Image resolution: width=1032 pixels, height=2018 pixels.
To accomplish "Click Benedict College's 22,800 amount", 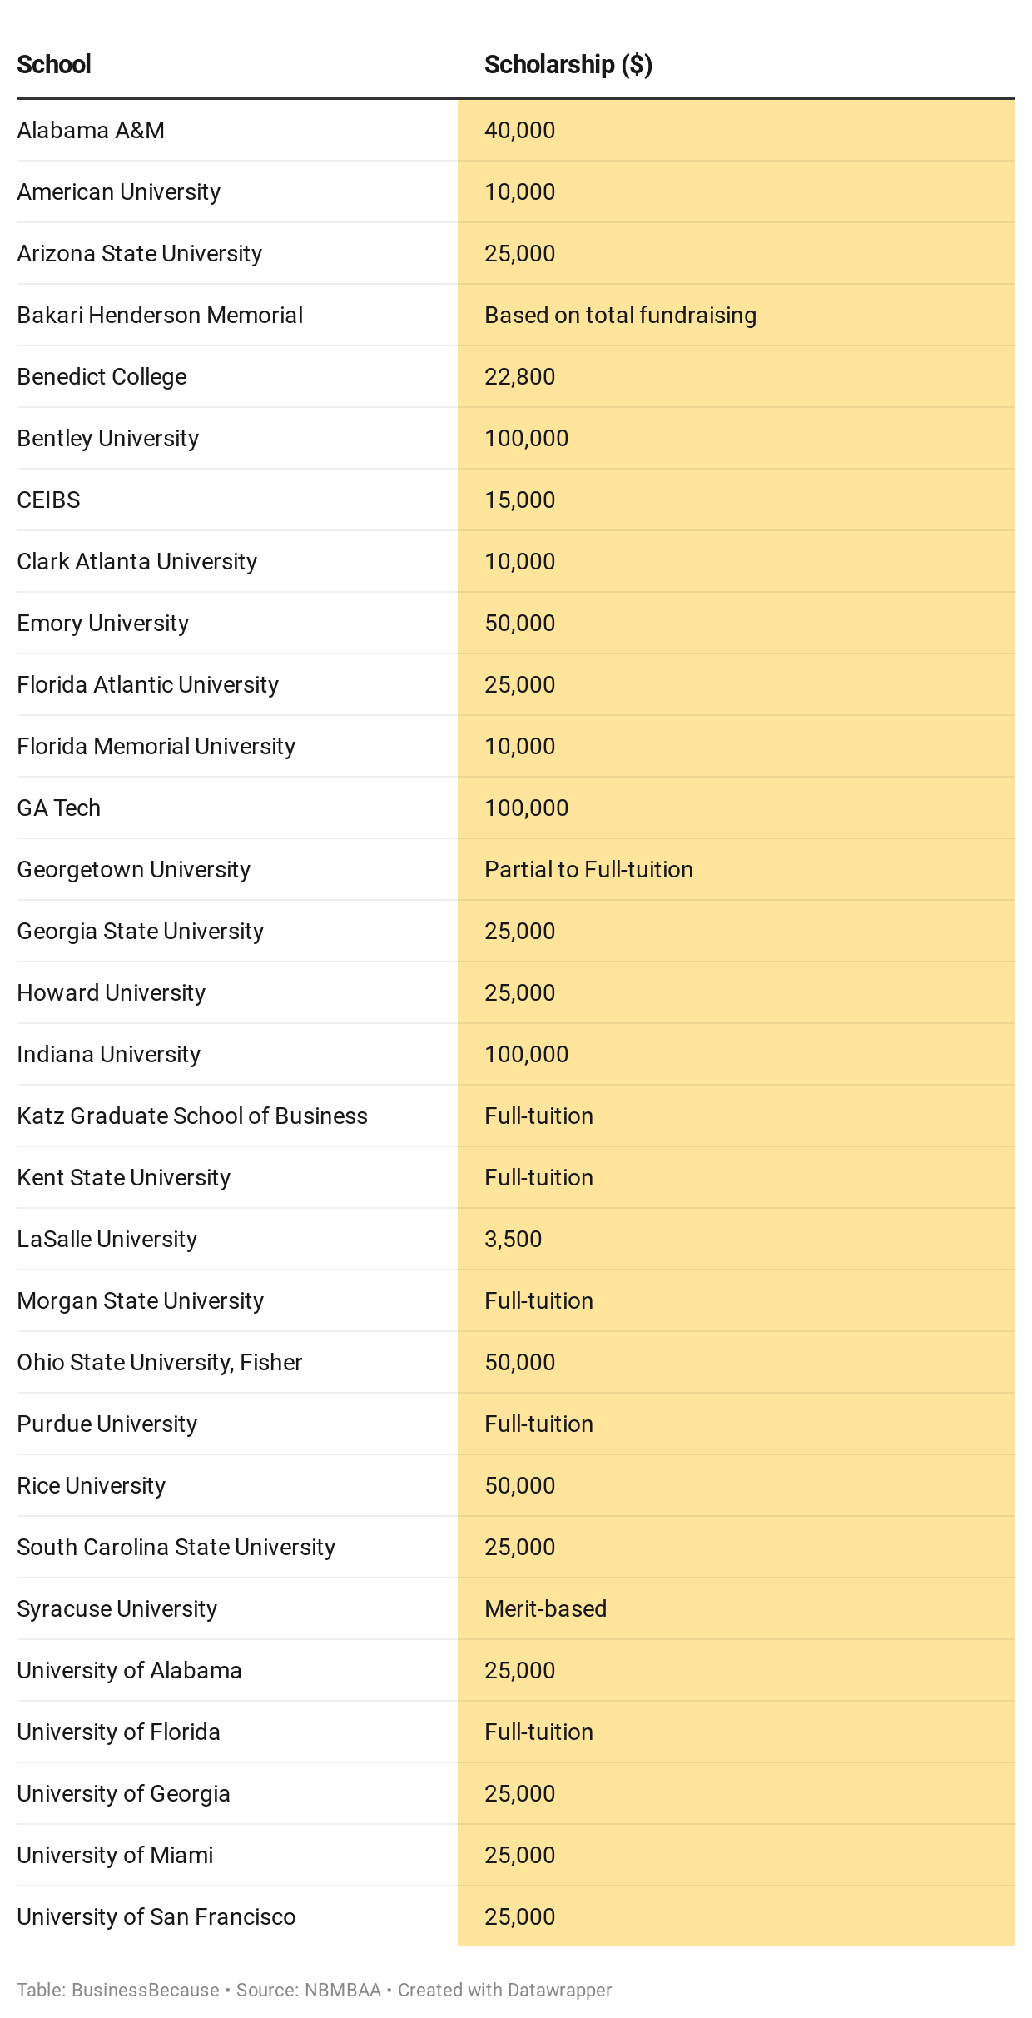I will 519,377.
